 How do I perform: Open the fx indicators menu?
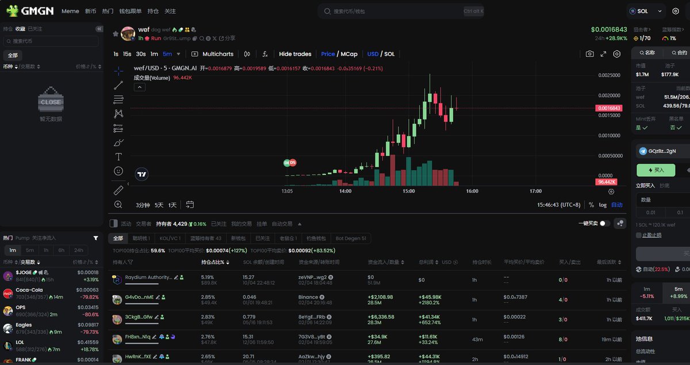(x=265, y=54)
